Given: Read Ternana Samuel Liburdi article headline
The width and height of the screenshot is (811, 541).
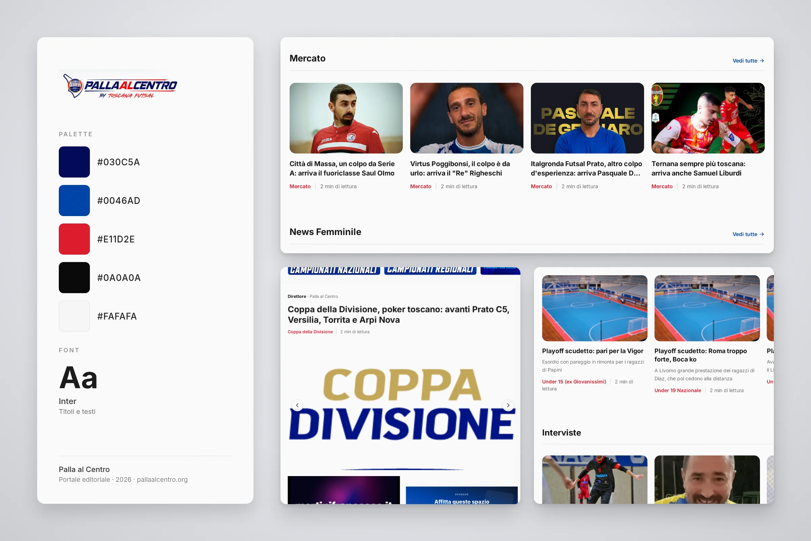Looking at the screenshot, I should (x=698, y=168).
